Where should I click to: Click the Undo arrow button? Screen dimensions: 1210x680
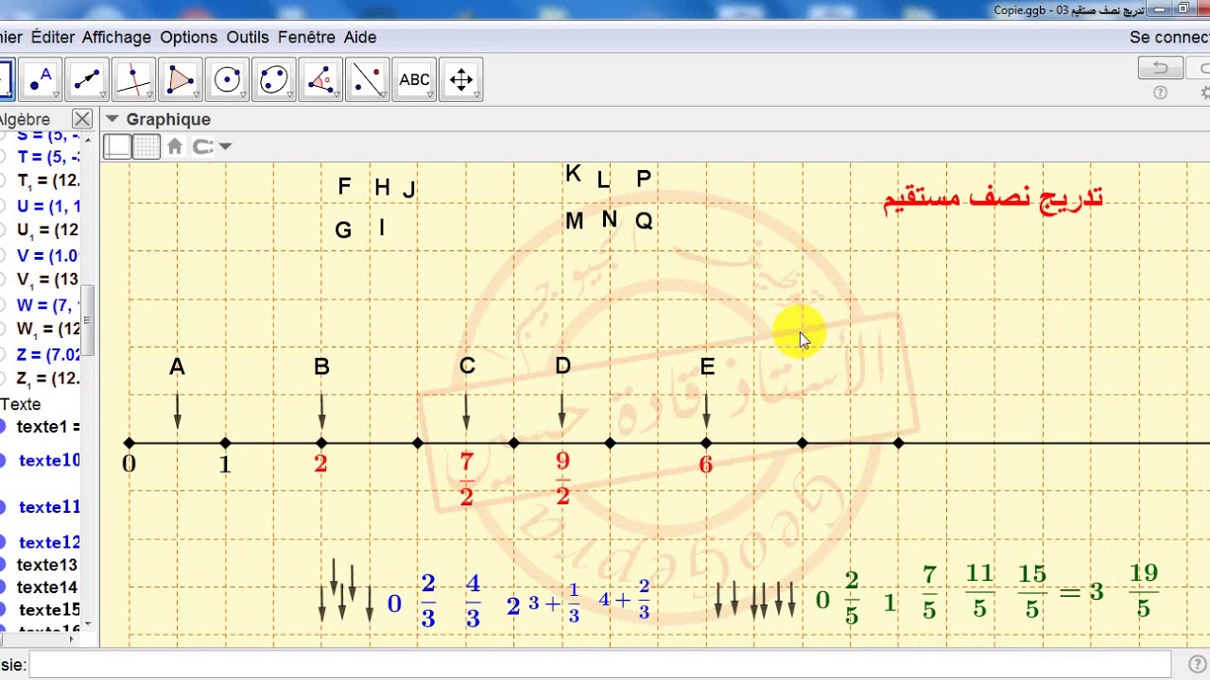(x=1160, y=68)
